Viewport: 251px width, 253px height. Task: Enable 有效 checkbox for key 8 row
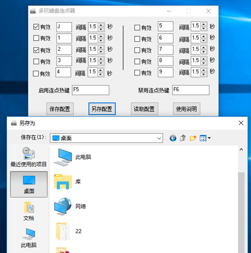[137, 61]
